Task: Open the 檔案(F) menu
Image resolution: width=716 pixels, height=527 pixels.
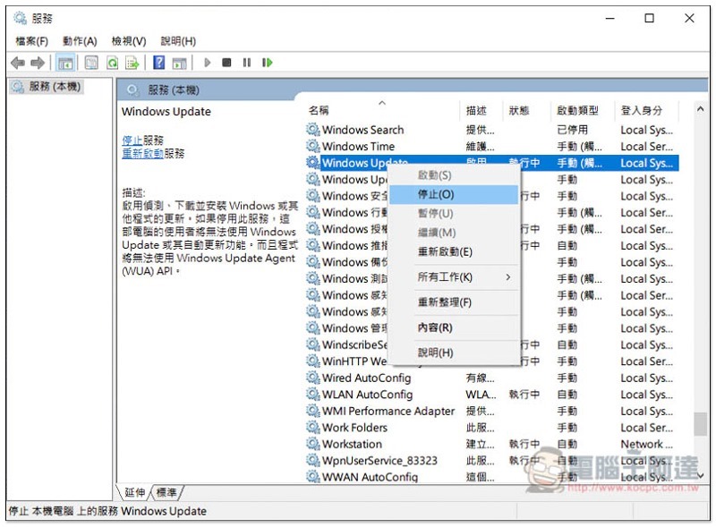Action: pyautogui.click(x=31, y=41)
